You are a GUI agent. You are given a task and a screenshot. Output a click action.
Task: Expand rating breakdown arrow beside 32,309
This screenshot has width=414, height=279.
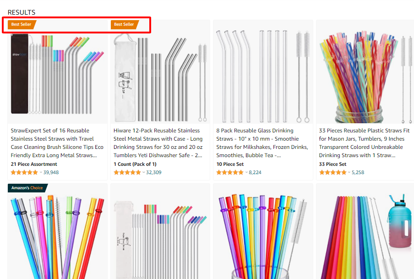[x=143, y=173]
